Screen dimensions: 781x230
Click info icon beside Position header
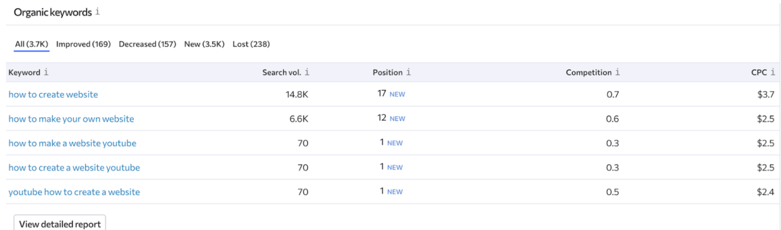click(x=408, y=72)
